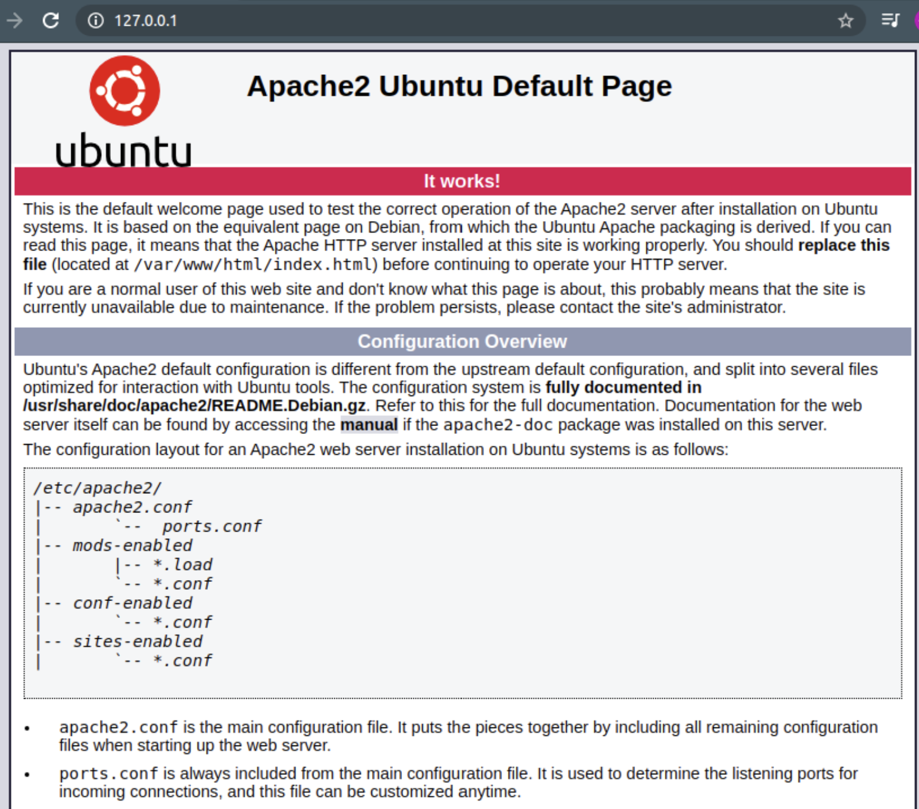Click apache2.conf in the first bullet
The image size is (919, 809).
pos(119,728)
